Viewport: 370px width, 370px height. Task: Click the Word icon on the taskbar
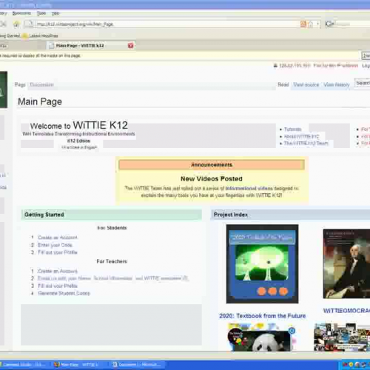[x=115, y=365]
